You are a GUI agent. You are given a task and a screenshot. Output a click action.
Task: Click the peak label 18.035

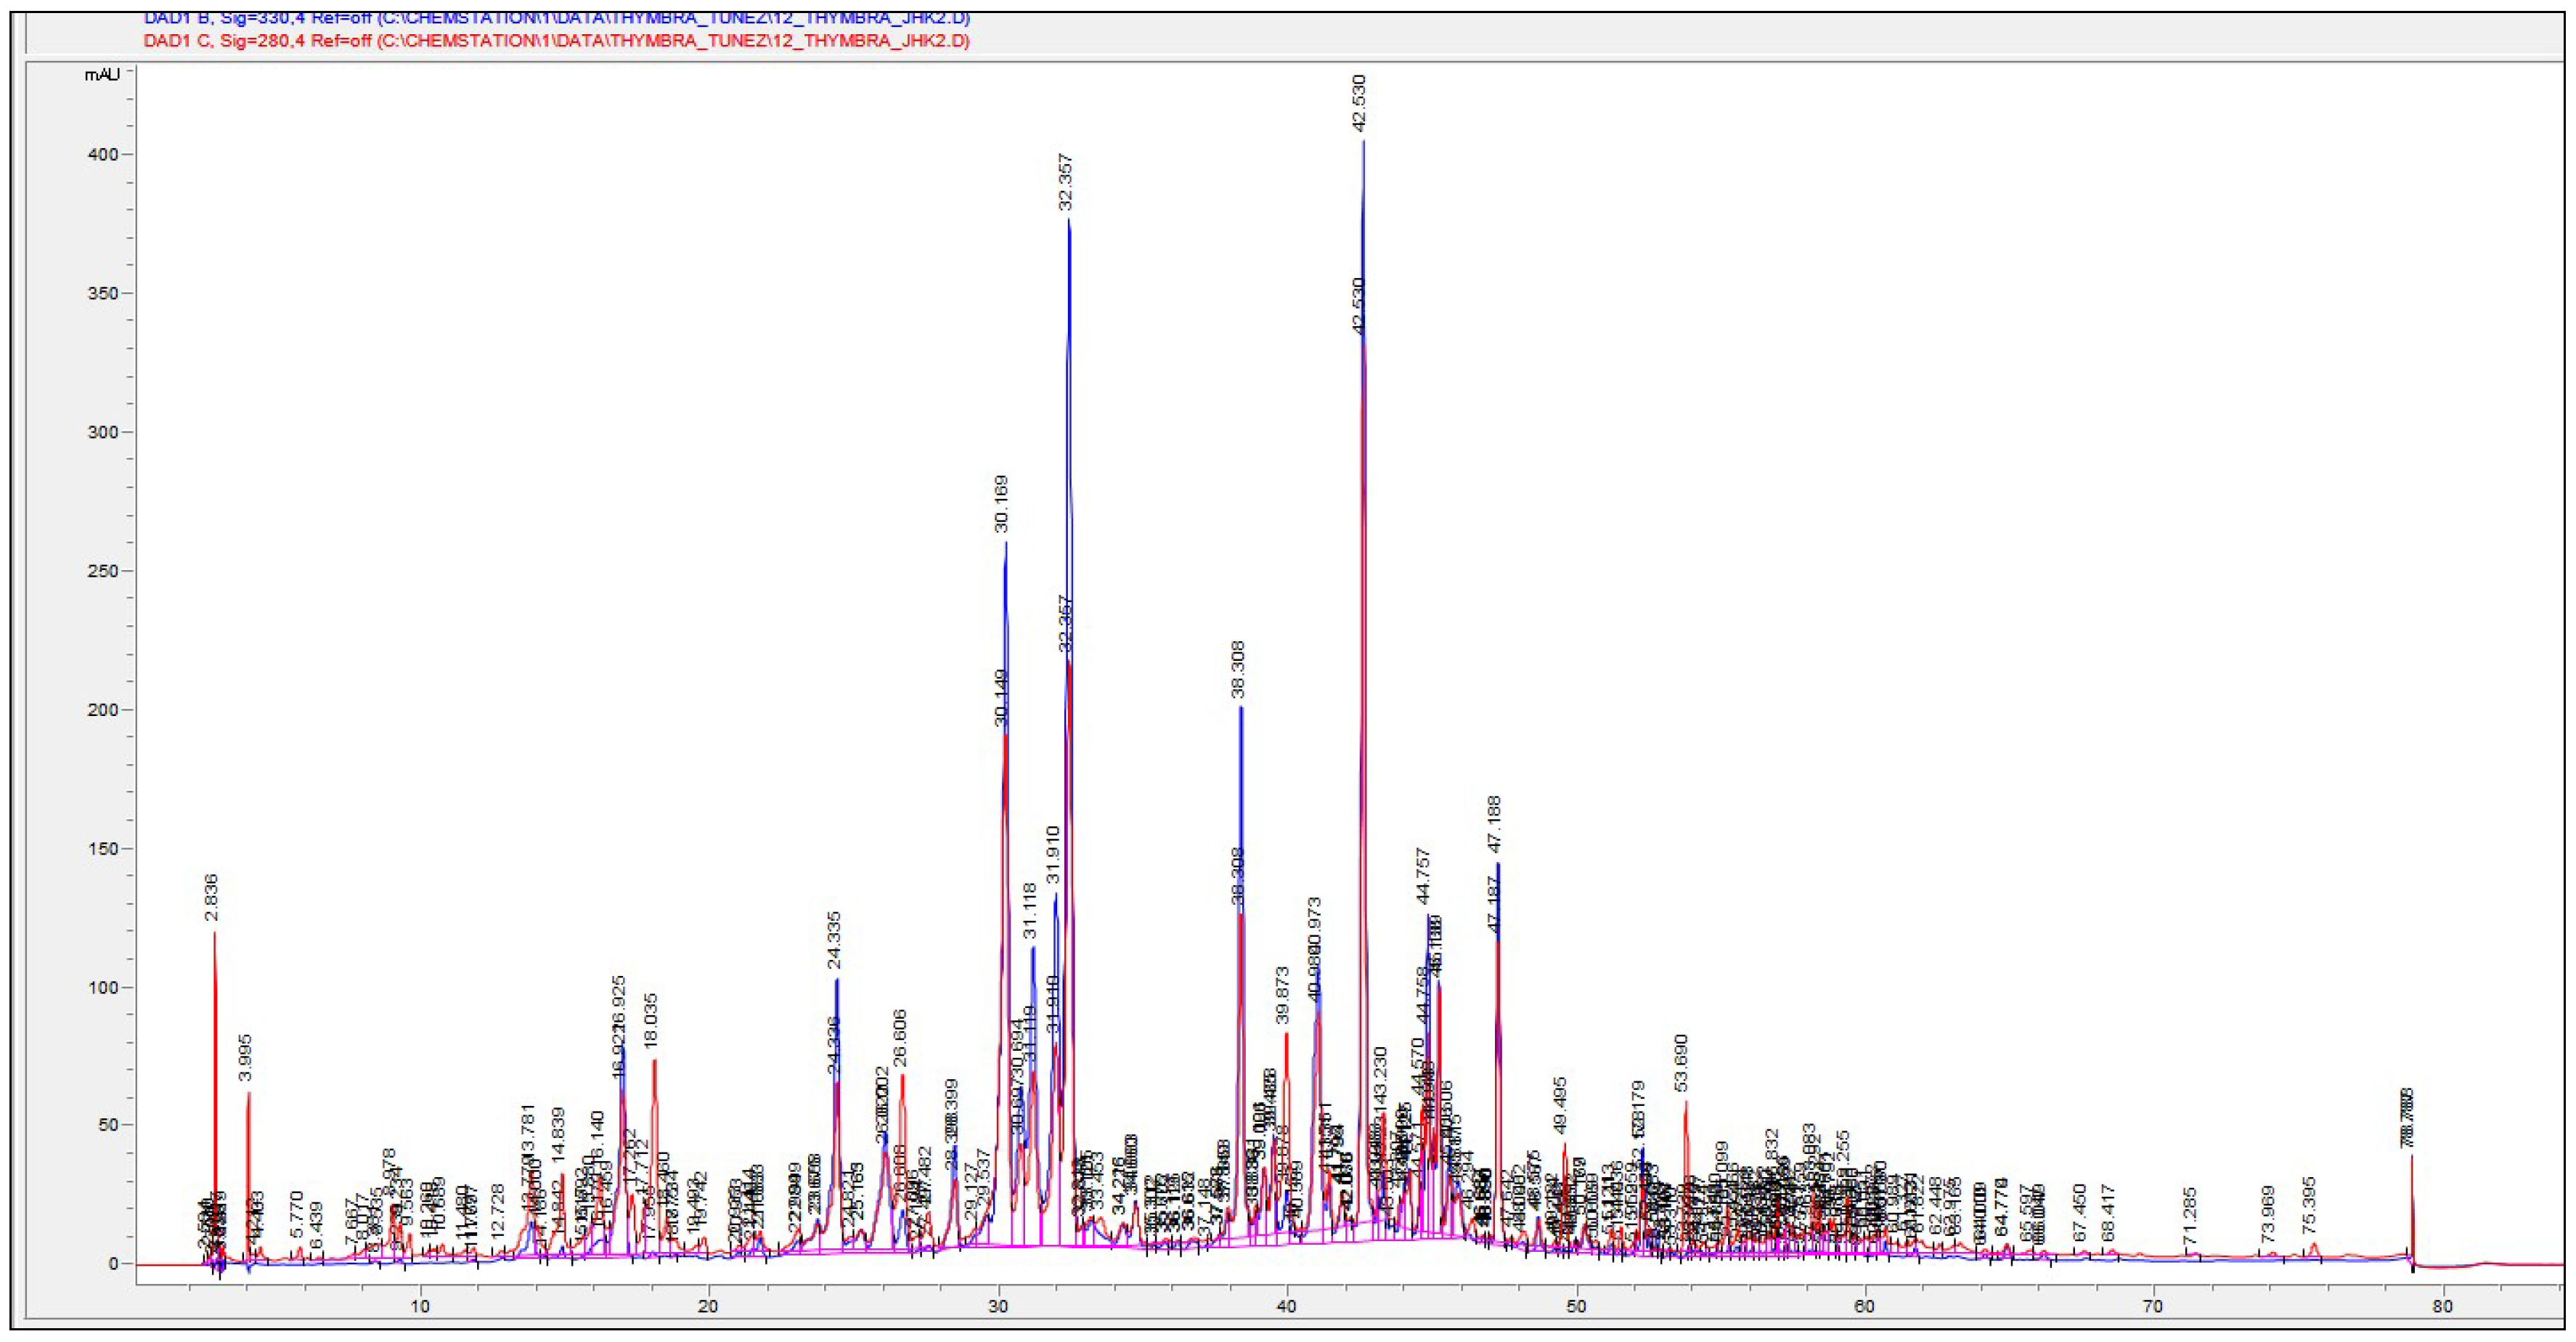[x=653, y=1021]
